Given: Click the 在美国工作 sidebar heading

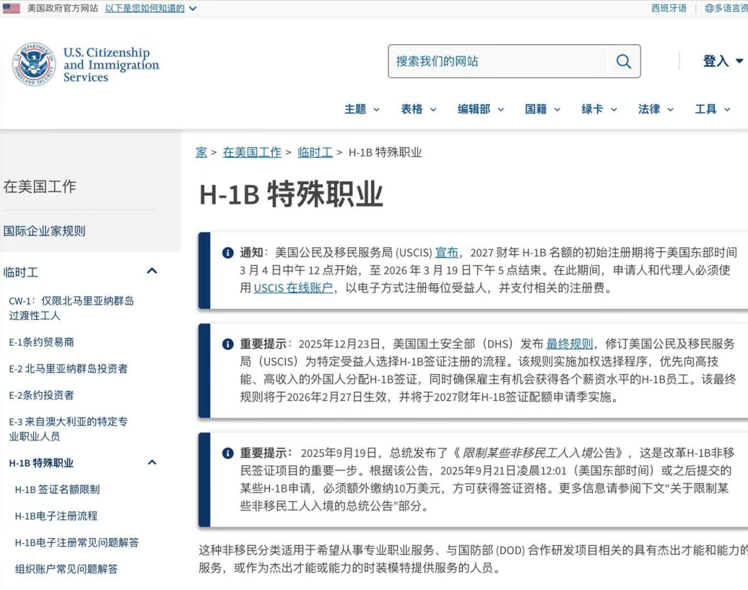Looking at the screenshot, I should (x=39, y=186).
